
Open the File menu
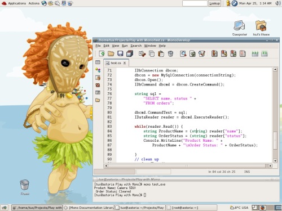click(98, 46)
